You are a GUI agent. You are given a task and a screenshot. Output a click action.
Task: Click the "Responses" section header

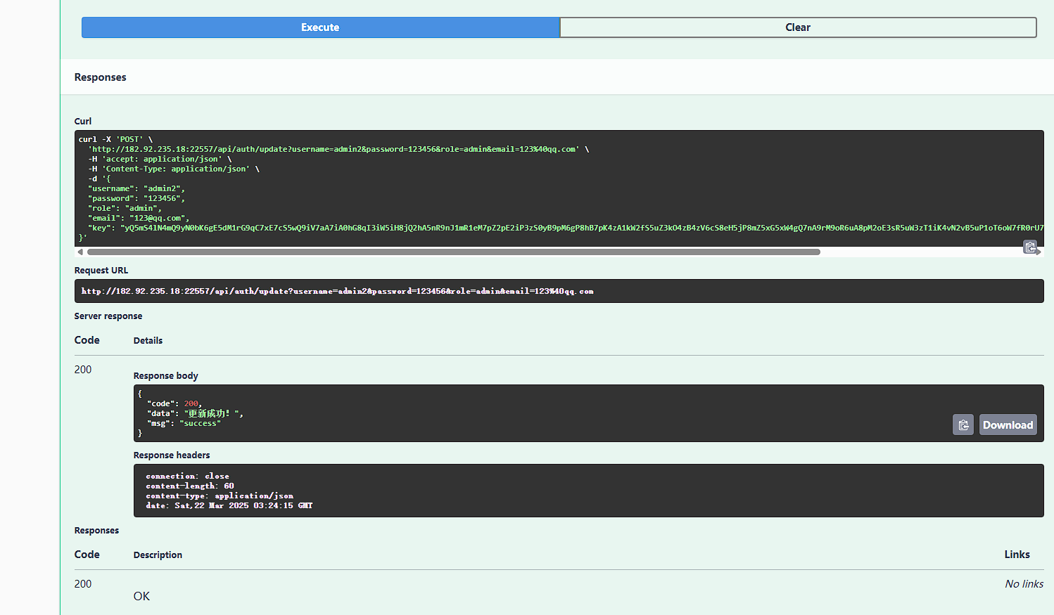click(101, 77)
